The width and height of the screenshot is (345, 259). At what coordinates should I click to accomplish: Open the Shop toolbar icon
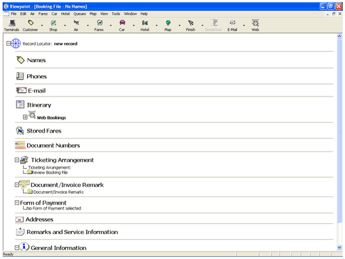click(x=53, y=23)
